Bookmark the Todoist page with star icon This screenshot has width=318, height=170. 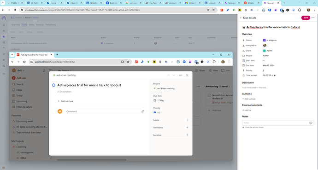click(128, 62)
